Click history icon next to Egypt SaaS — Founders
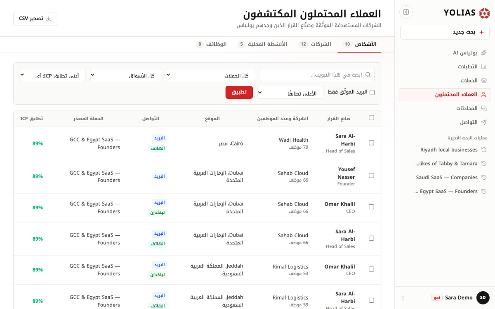Viewport: 495px width, 309px height. coord(484,192)
